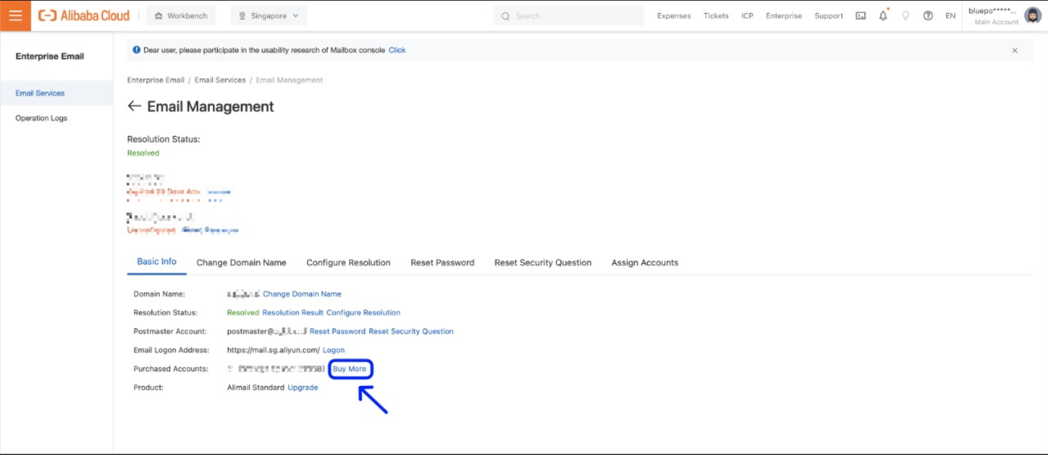
Task: Open the Enterprise menu
Action: (784, 16)
